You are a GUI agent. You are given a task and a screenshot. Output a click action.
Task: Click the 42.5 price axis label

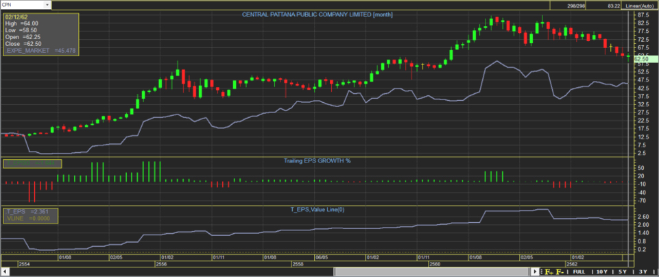pyautogui.click(x=643, y=88)
